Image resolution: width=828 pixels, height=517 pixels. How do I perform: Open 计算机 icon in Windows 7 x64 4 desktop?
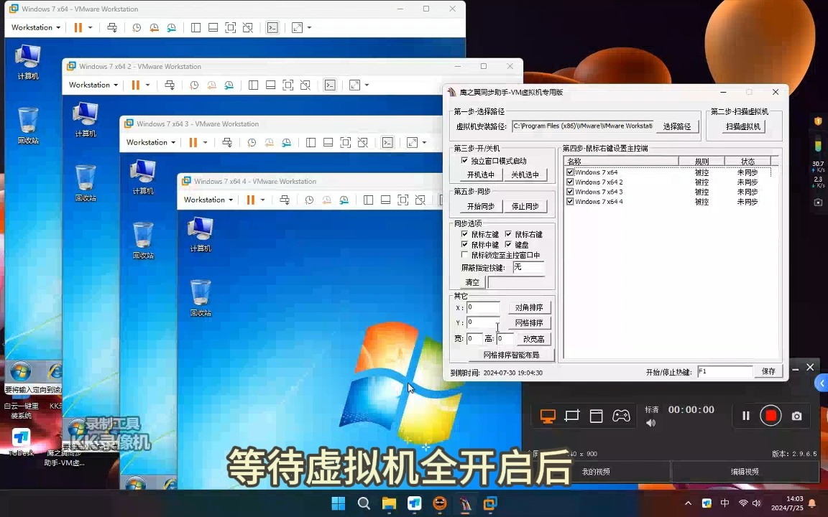click(201, 234)
